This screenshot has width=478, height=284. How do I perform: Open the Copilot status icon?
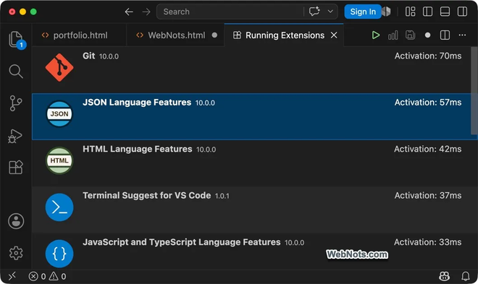444,276
